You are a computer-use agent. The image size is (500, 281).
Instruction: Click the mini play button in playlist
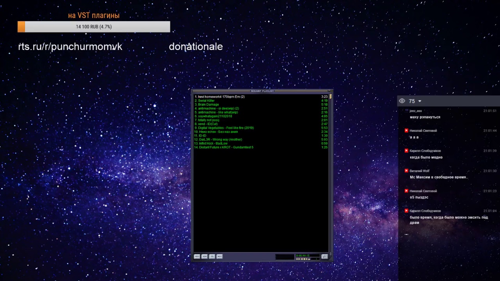point(299,259)
